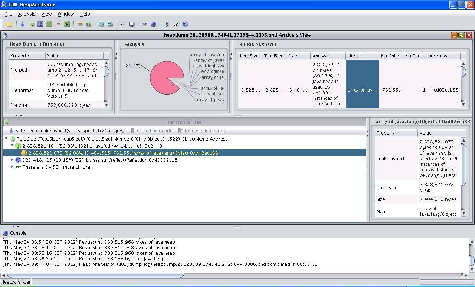The height and width of the screenshot is (287, 475).
Task: Click Suspects by Category button
Action: coord(101,131)
